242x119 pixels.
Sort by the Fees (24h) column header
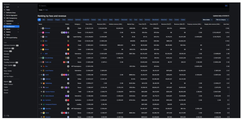click(x=89, y=24)
